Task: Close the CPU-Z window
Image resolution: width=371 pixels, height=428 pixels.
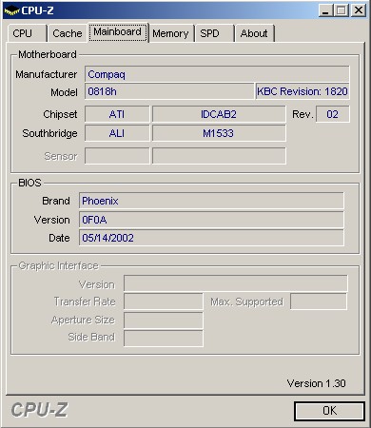Action: coord(359,10)
